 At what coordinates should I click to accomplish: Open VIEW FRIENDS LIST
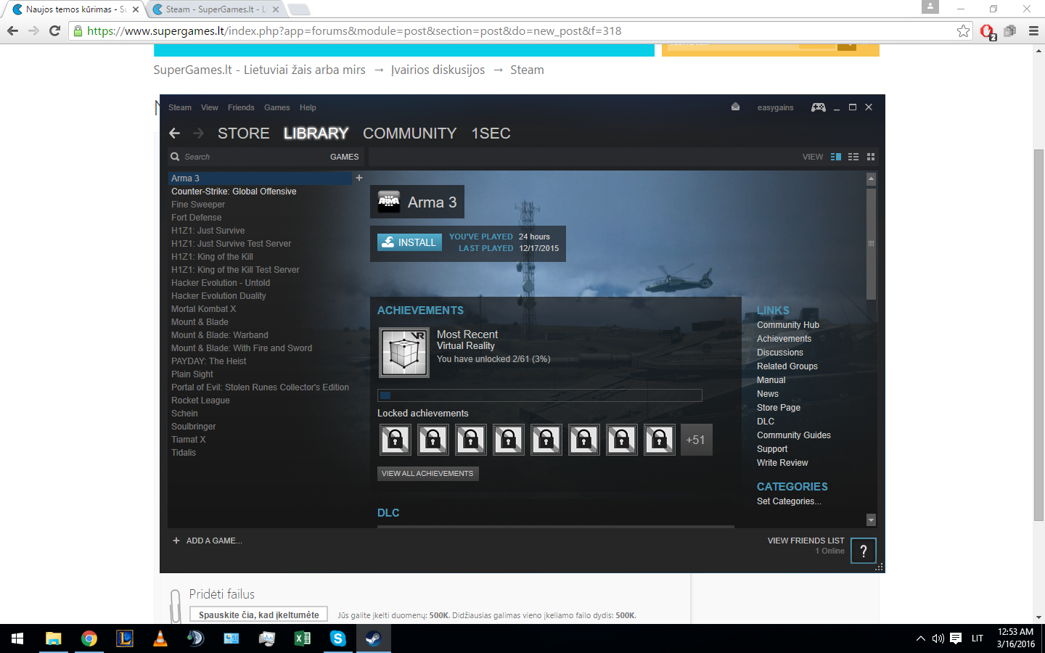click(x=806, y=541)
